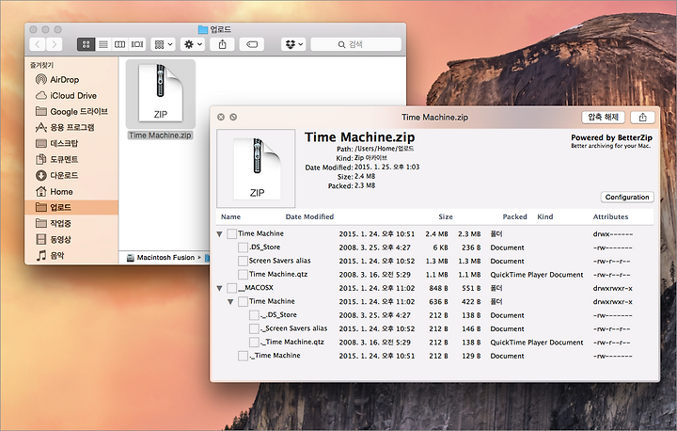
Task: Switch Finder to list view
Action: tap(103, 44)
